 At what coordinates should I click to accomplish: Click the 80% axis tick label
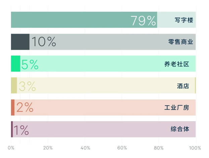pos(159,148)
